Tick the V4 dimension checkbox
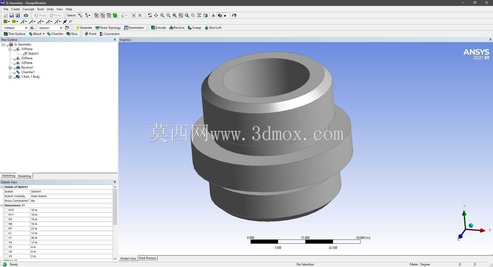The height and width of the screenshot is (267, 493). pyautogui.click(x=6, y=242)
